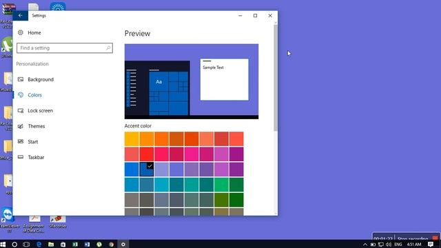Viewport: 441px width, 248px height.
Task: Click the magnifier icon in the search box
Action: [108, 48]
